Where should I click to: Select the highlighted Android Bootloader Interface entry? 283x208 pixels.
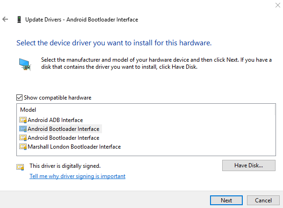point(63,129)
